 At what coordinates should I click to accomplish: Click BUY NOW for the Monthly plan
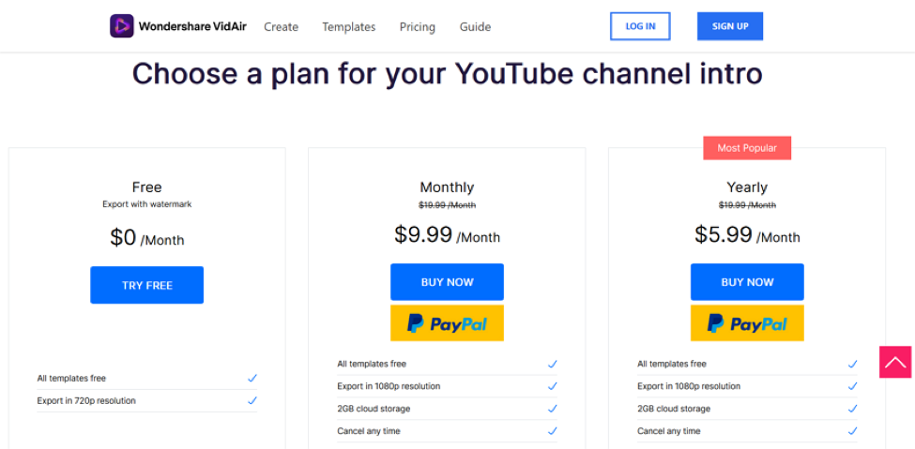(447, 282)
